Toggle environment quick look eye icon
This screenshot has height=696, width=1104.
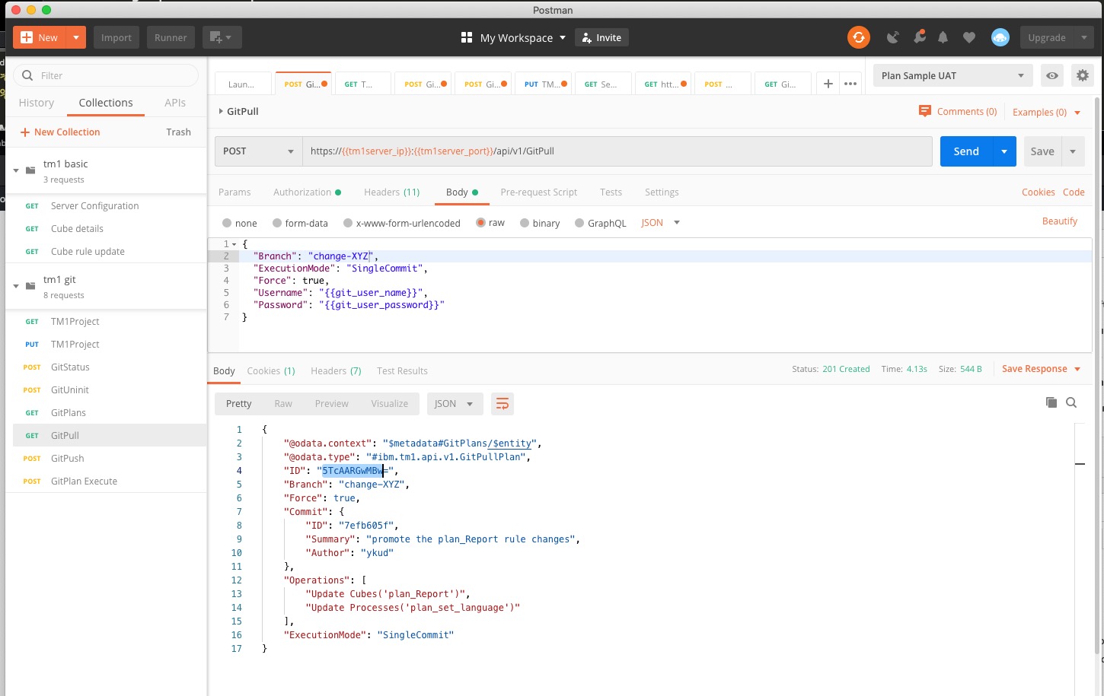point(1052,75)
